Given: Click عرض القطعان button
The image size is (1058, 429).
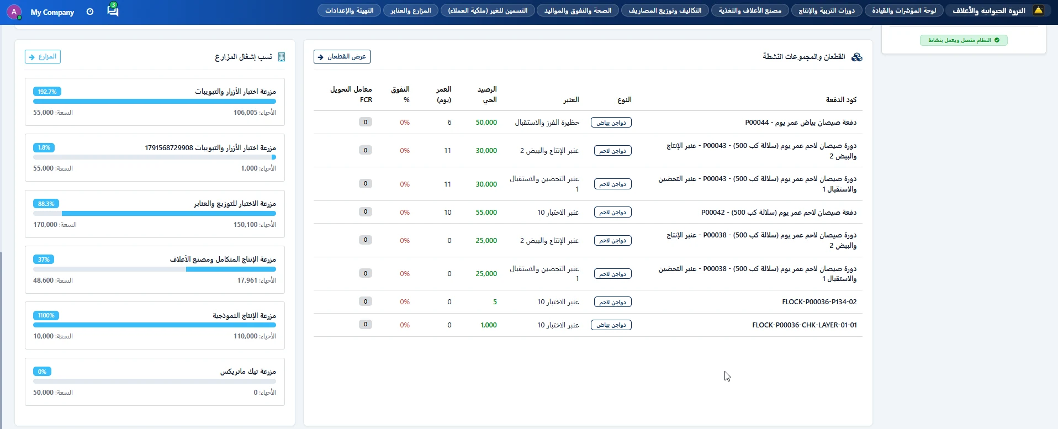Looking at the screenshot, I should tap(342, 57).
